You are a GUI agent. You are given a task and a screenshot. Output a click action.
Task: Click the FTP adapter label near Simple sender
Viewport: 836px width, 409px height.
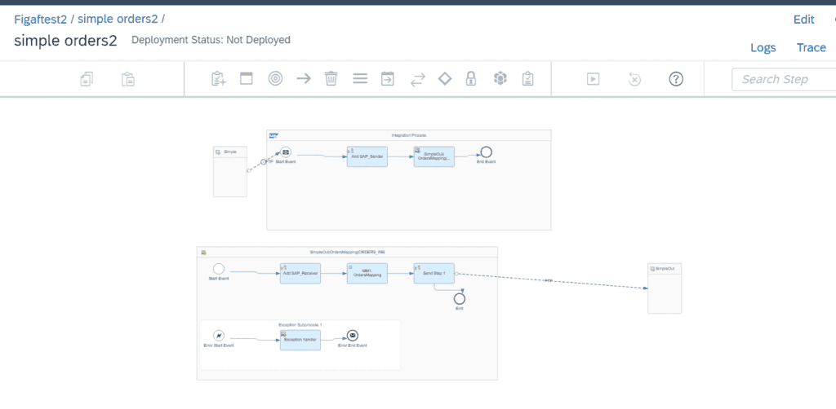(x=270, y=161)
